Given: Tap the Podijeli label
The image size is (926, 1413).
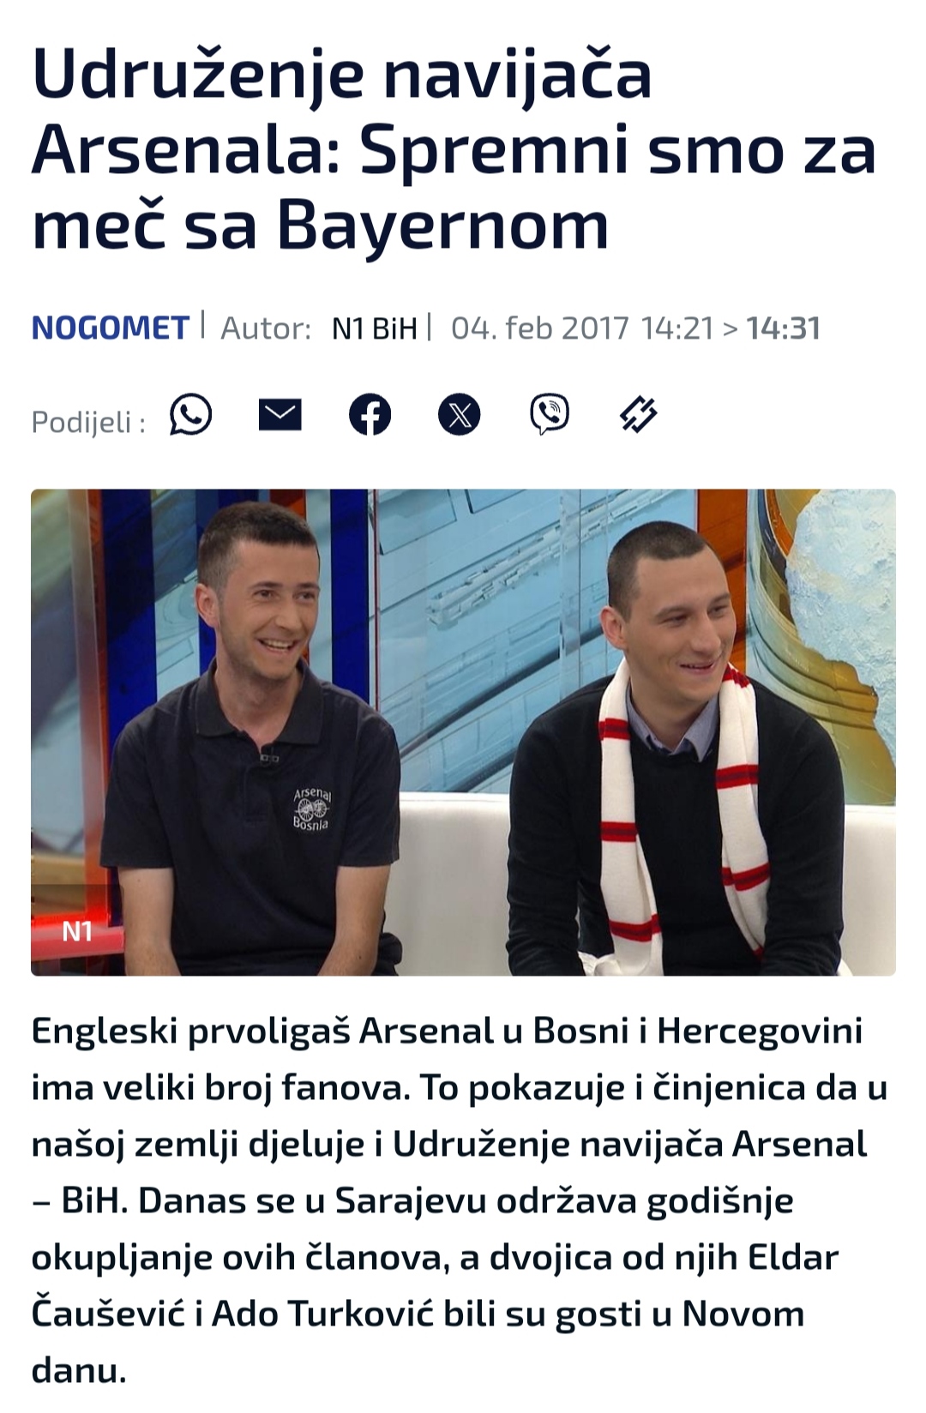Looking at the screenshot, I should [88, 422].
